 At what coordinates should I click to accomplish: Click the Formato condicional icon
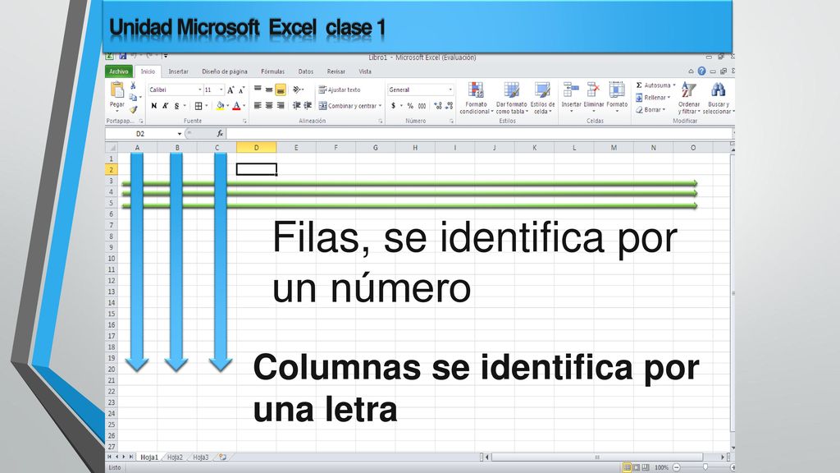tap(476, 90)
